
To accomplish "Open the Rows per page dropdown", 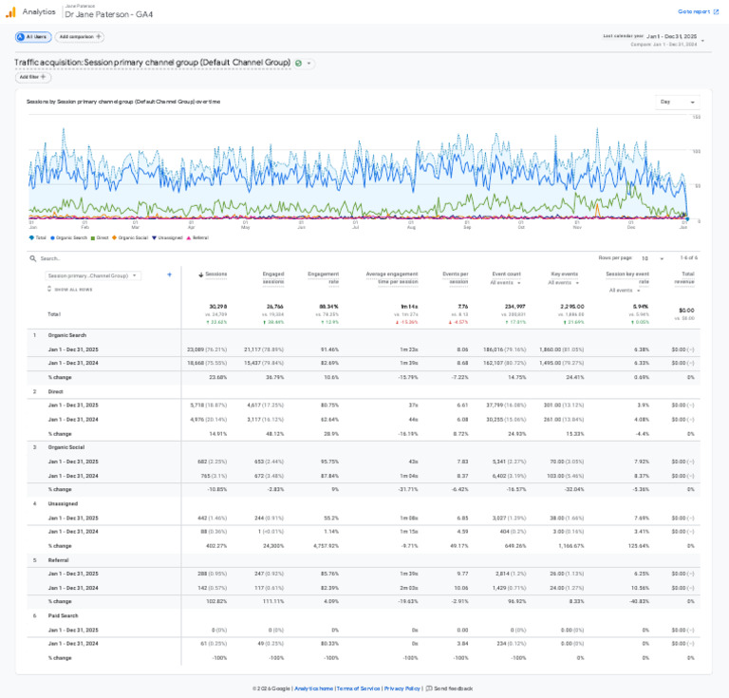I will tap(652, 258).
